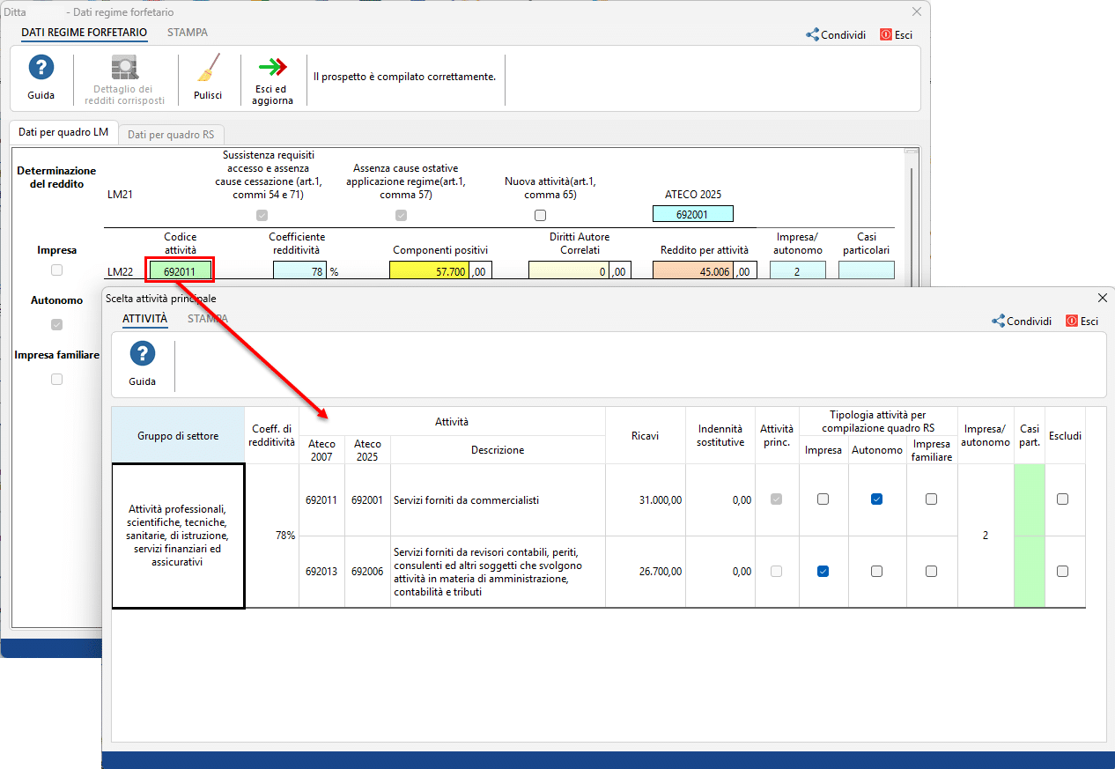Click the ATECO 2025 field 692001
Screen dimensions: 1115x769
coord(692,214)
